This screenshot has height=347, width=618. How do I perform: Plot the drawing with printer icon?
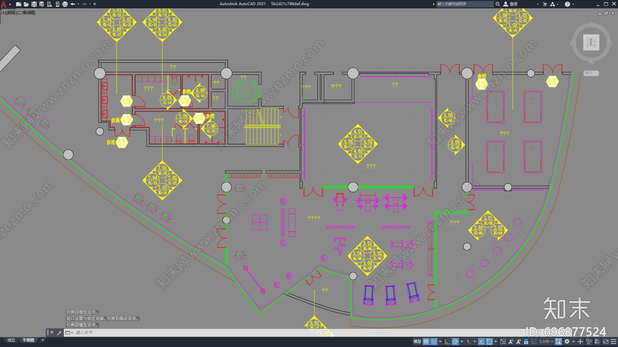[x=65, y=4]
